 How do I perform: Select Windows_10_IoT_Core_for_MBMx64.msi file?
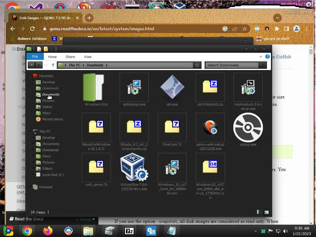point(172,174)
